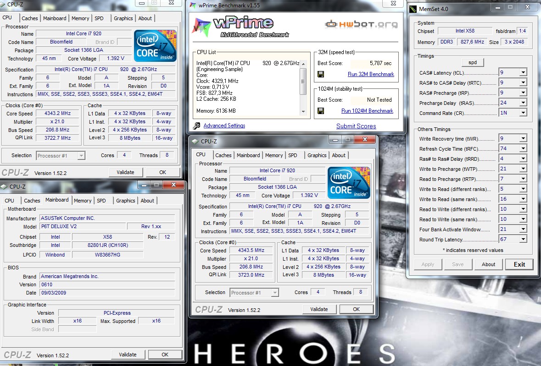Open Memory tab in bottom-left CPU-Z window
The height and width of the screenshot is (366, 541).
[83, 201]
